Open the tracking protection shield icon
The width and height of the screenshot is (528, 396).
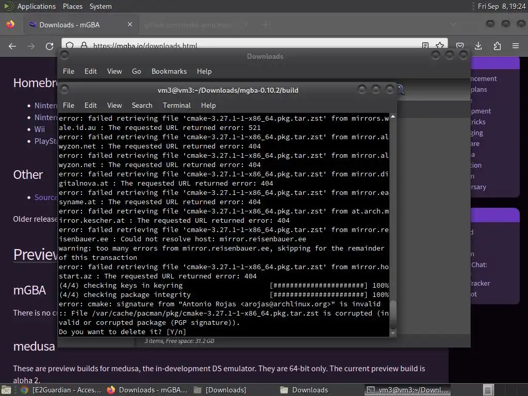70,45
